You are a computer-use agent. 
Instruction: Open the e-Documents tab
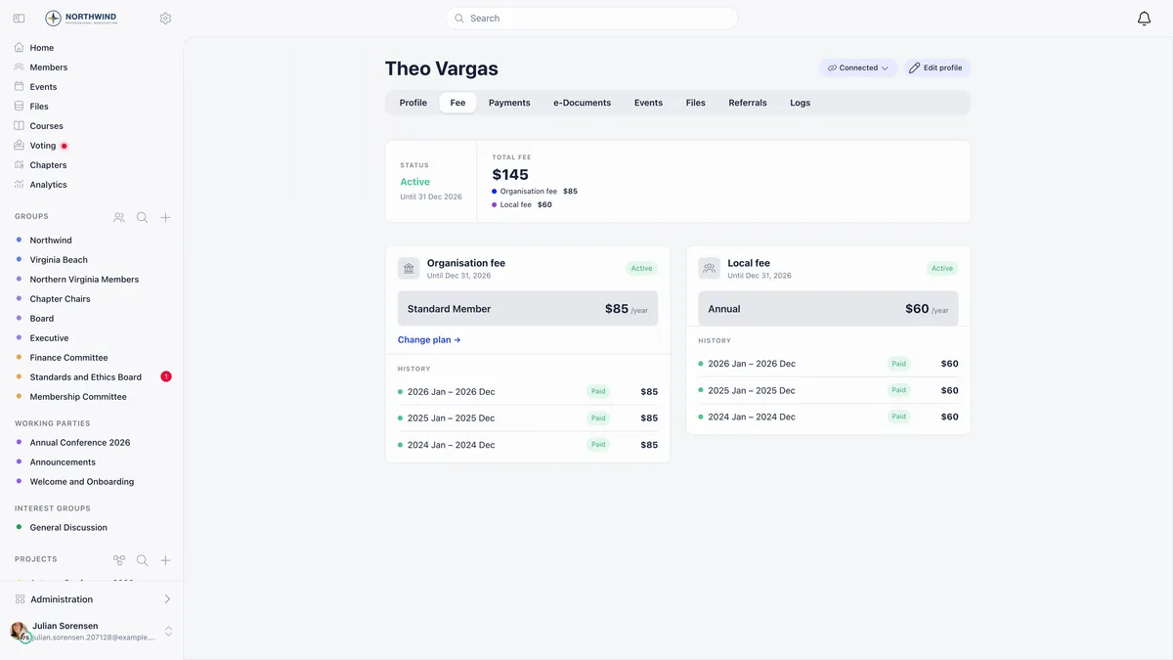[583, 103]
